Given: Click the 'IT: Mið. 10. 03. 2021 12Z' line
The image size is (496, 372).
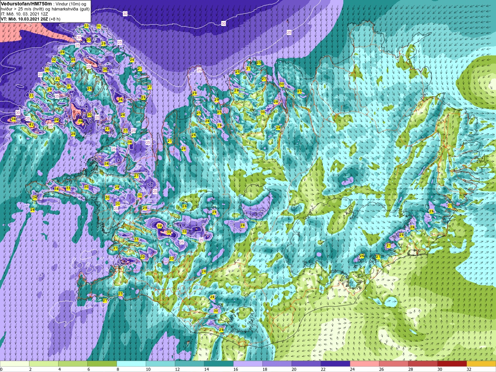Looking at the screenshot, I should point(24,14).
